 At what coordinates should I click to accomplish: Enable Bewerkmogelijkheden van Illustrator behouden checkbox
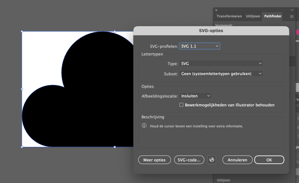181,105
